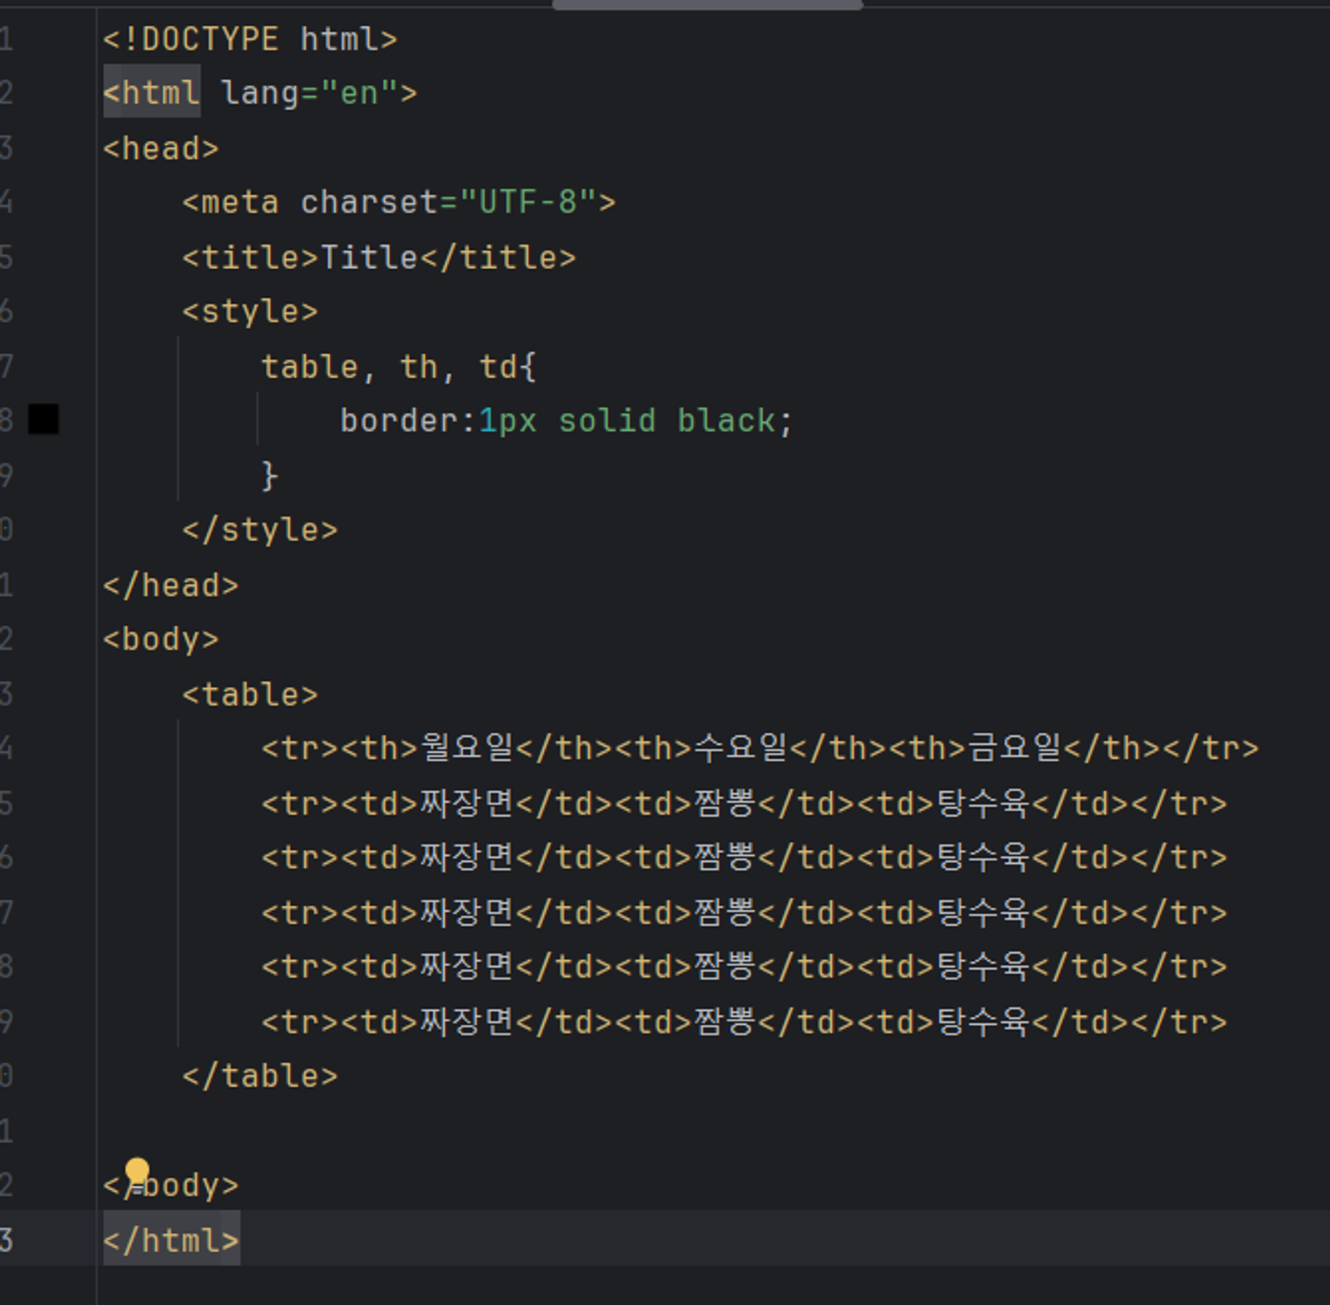Click the closing brace of CSS rule
This screenshot has height=1305, width=1330.
click(270, 476)
